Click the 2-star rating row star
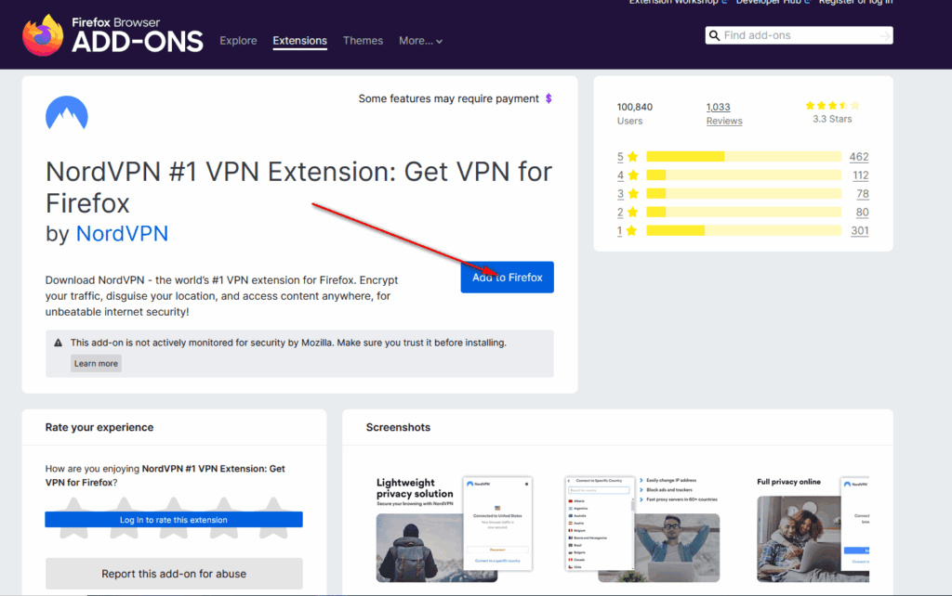The height and width of the screenshot is (596, 952). click(x=632, y=213)
